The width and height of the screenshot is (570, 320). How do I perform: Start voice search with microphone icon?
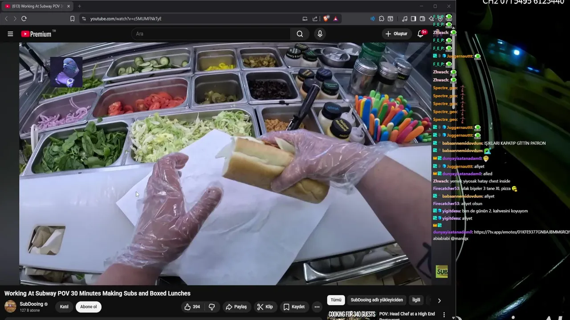click(320, 34)
